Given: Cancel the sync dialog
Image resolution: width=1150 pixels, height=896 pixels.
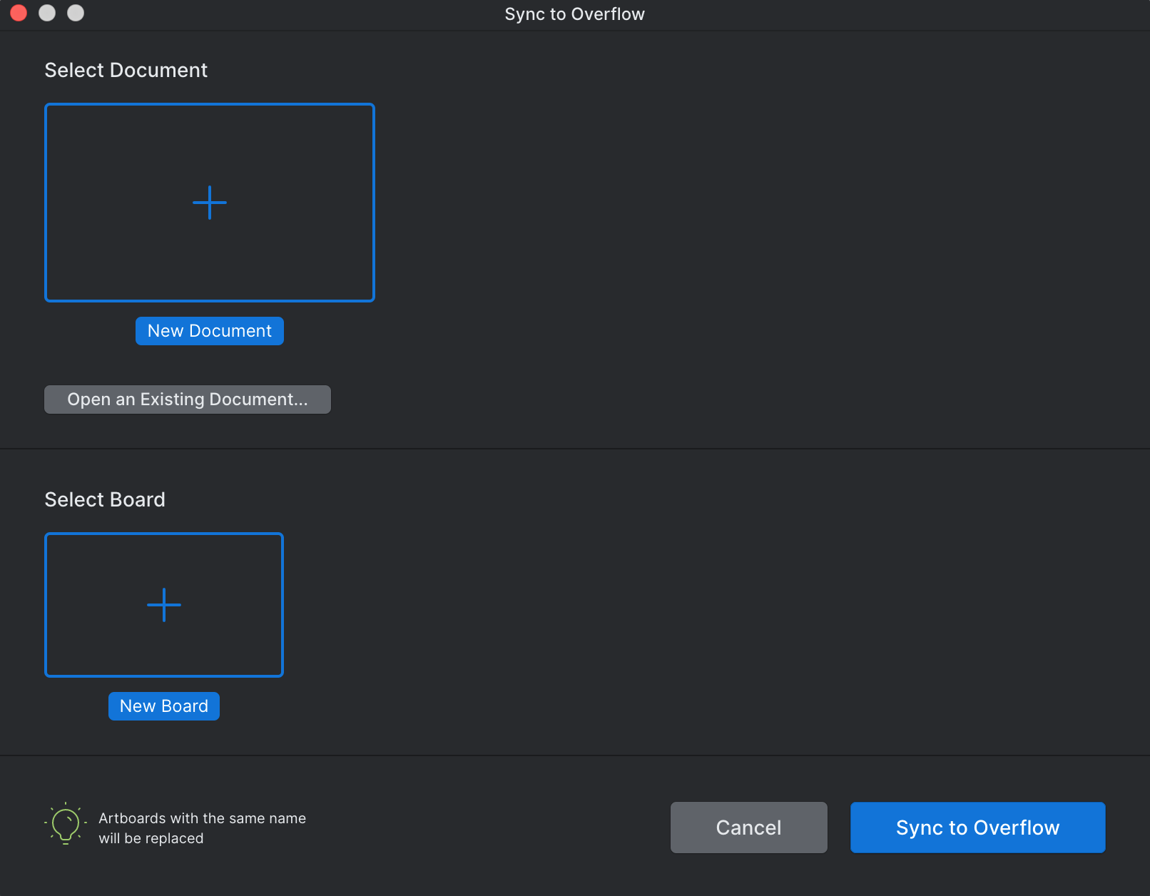Looking at the screenshot, I should pos(749,828).
